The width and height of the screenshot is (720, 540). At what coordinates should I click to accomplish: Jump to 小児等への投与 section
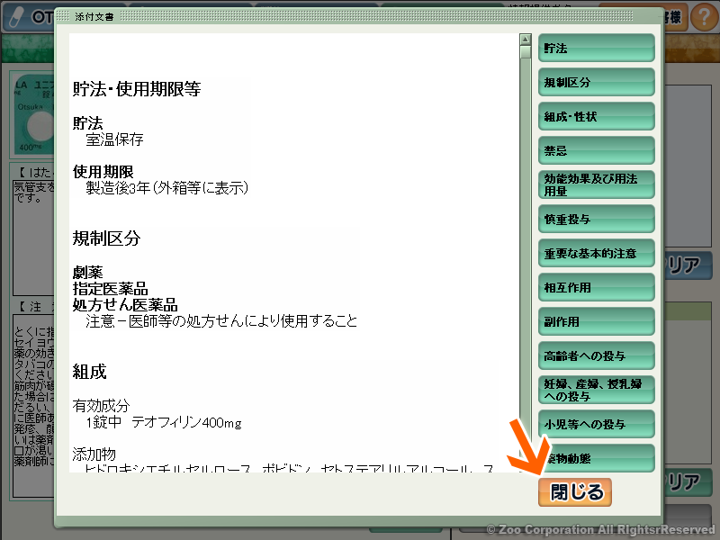point(596,424)
